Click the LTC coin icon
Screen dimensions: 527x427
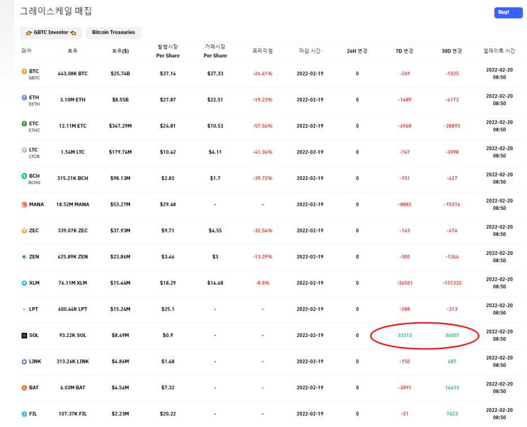[24, 150]
